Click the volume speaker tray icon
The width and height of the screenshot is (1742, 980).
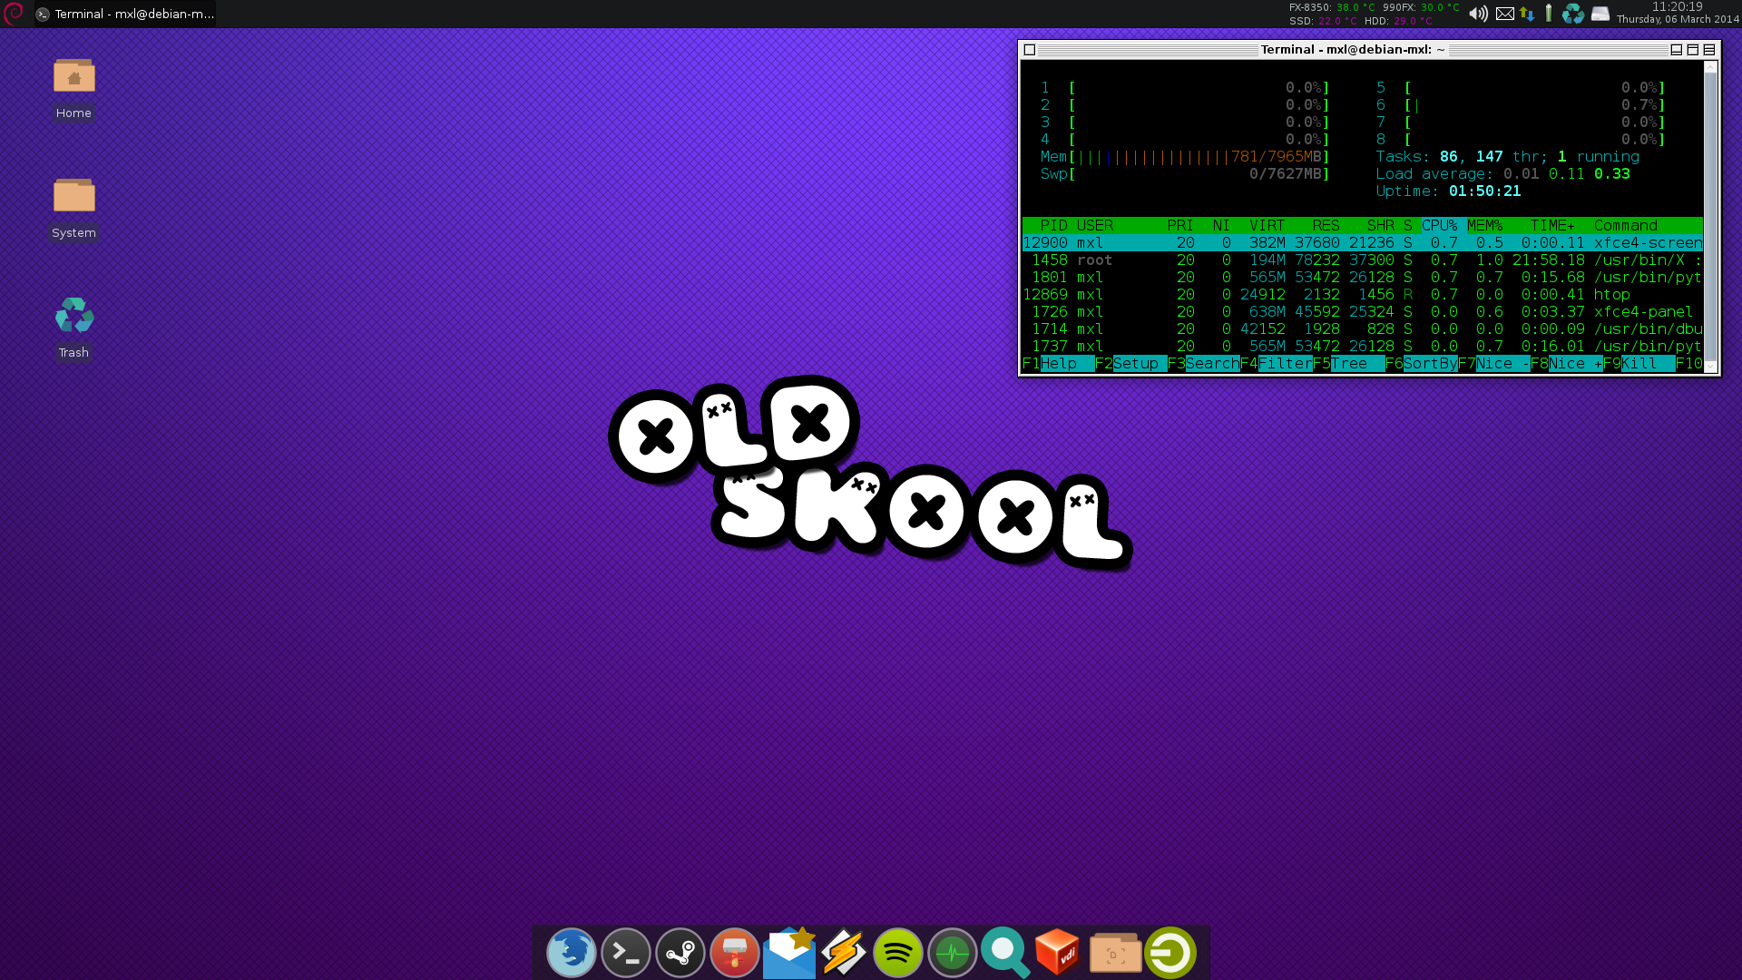pos(1479,14)
